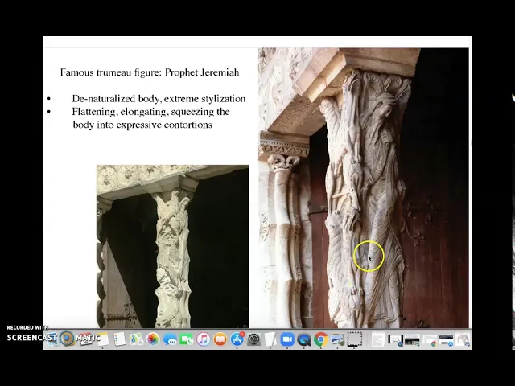Restore the minimized arch image Preview window
Viewport: 515px width, 386px height.
[x=463, y=339]
